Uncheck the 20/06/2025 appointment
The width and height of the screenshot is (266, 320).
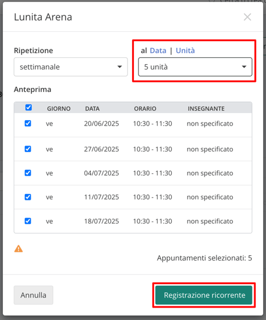[28, 124]
